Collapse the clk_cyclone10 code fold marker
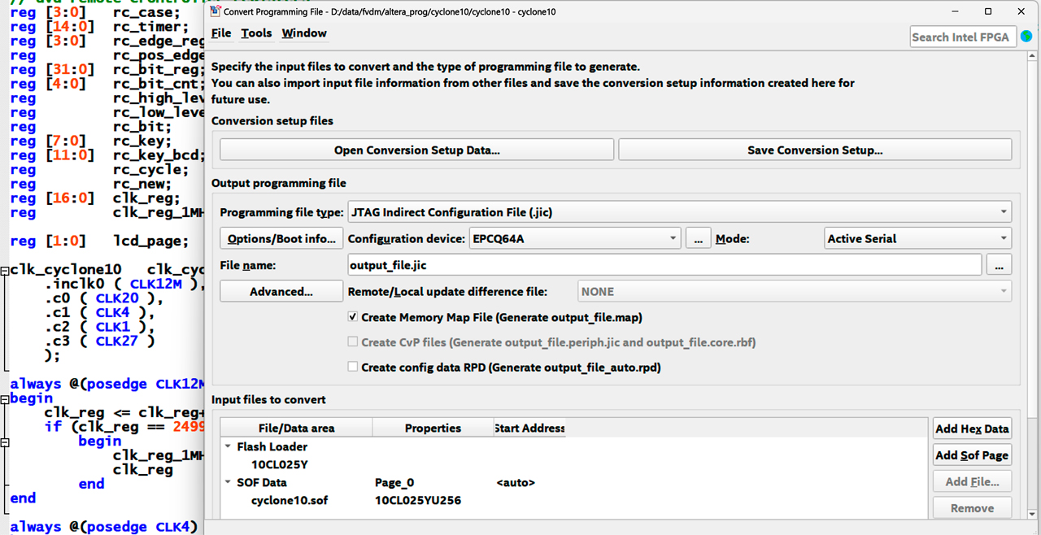The height and width of the screenshot is (535, 1041). [x=5, y=270]
